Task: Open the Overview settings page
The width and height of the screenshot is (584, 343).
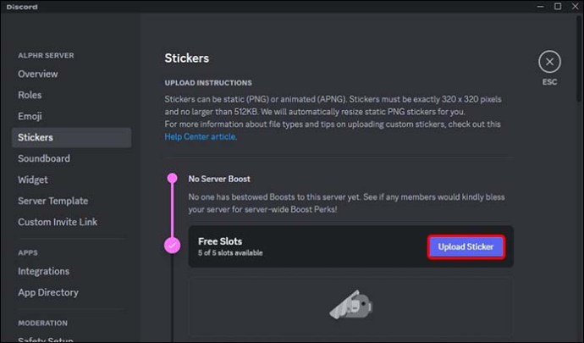Action: (x=38, y=74)
